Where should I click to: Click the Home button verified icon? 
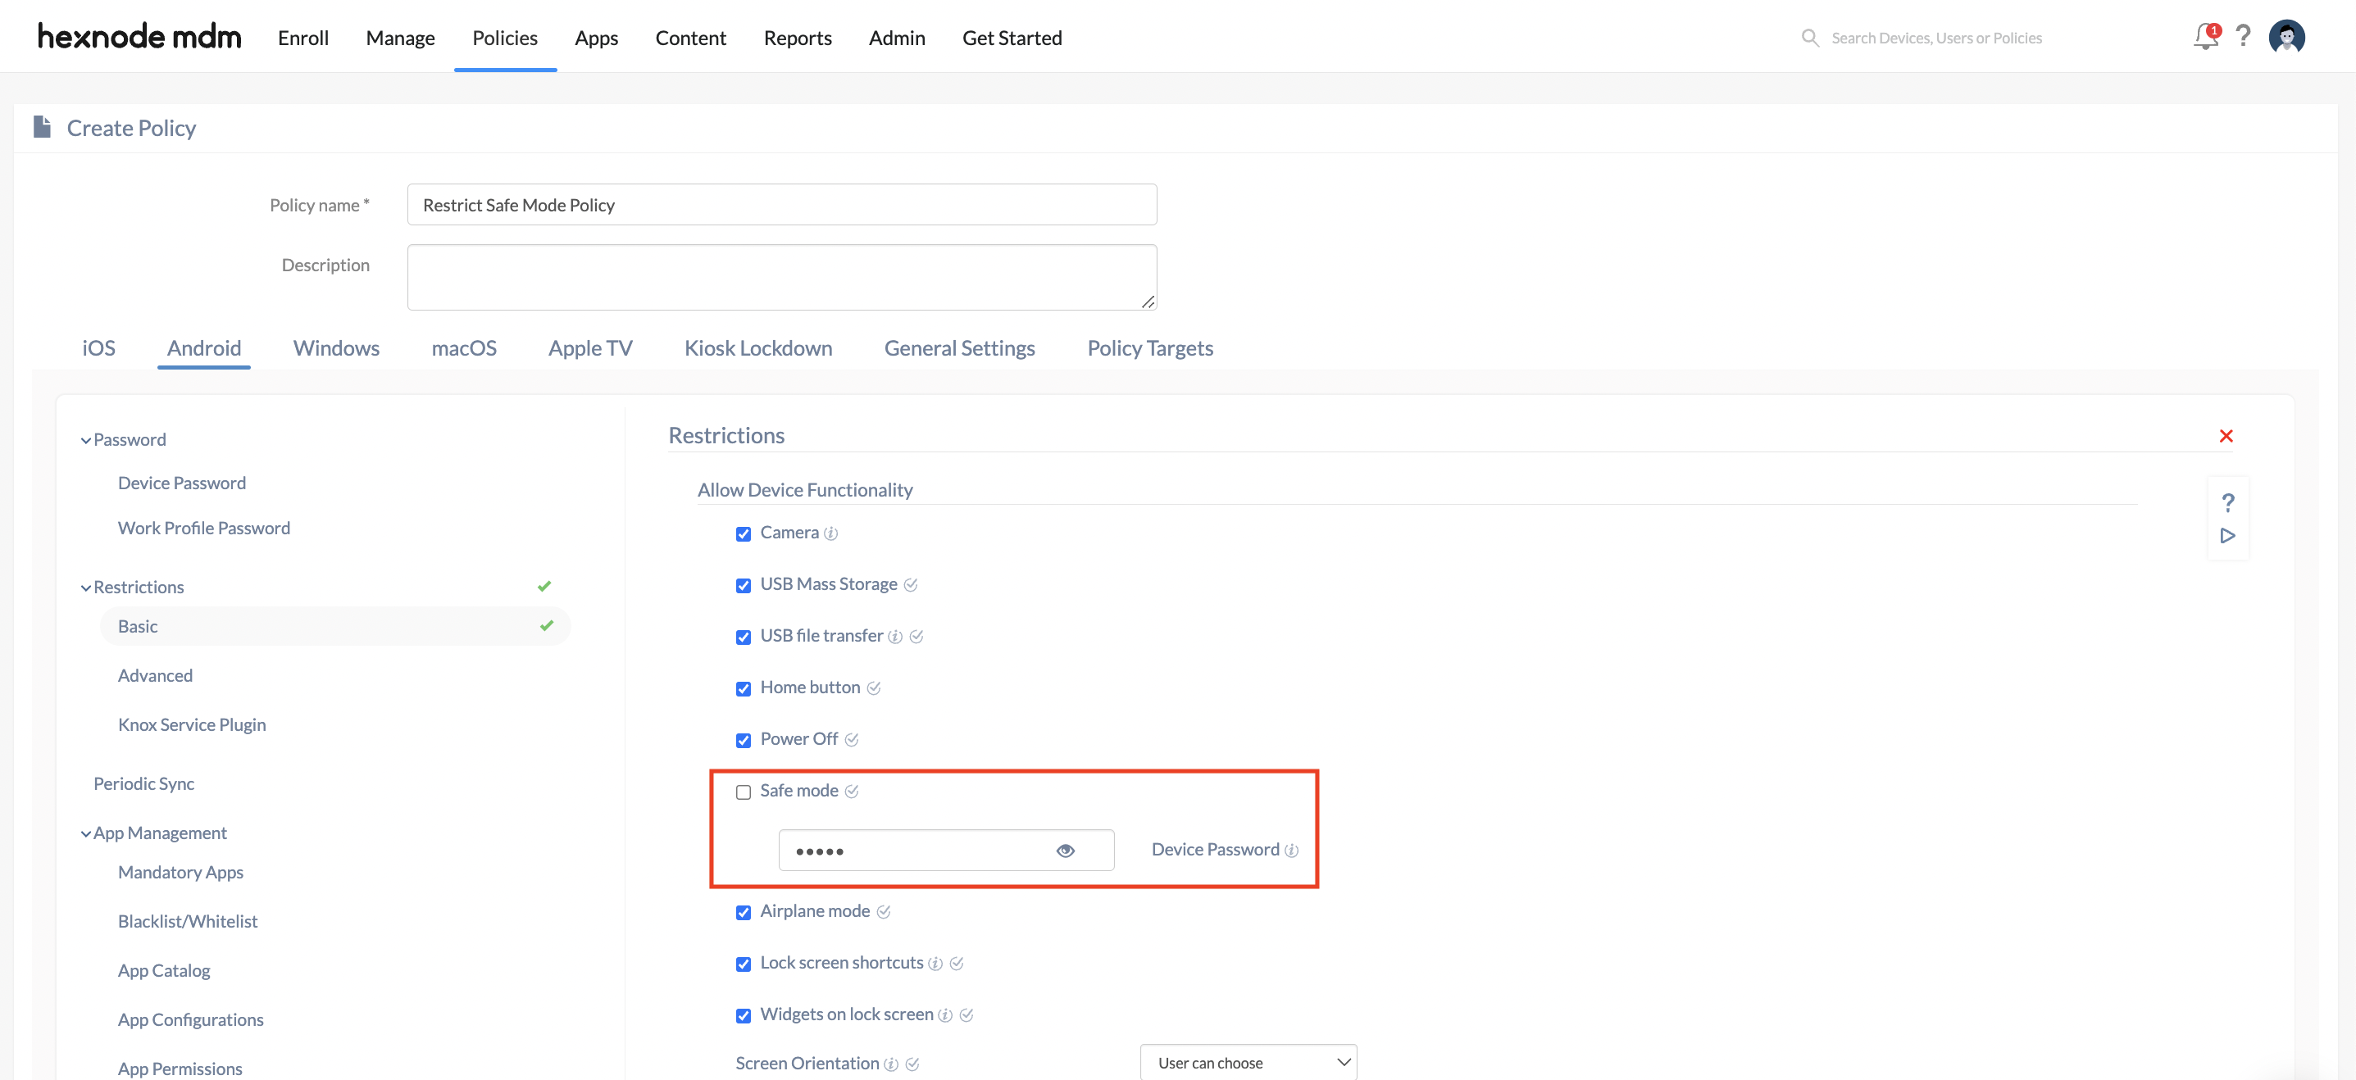(x=873, y=688)
